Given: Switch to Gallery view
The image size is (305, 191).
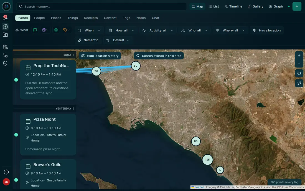Looking at the screenshot, I should point(256,6).
